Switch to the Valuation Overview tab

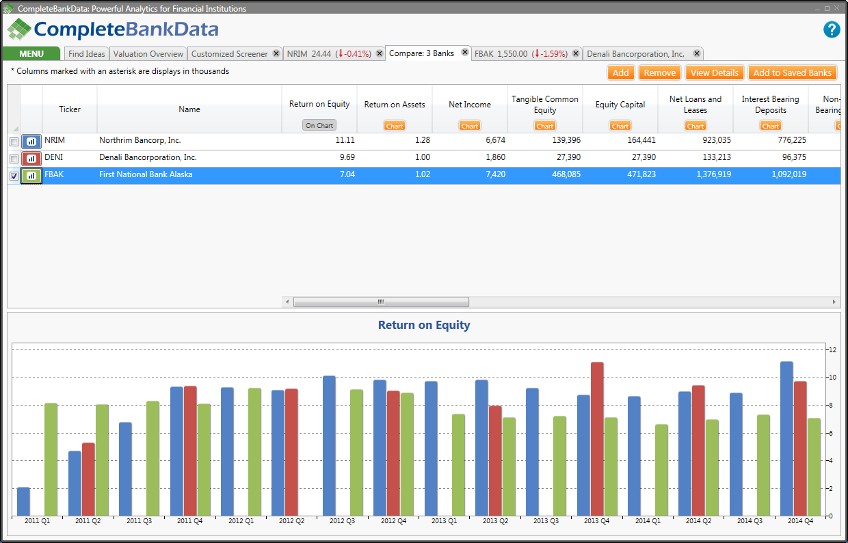pyautogui.click(x=148, y=54)
